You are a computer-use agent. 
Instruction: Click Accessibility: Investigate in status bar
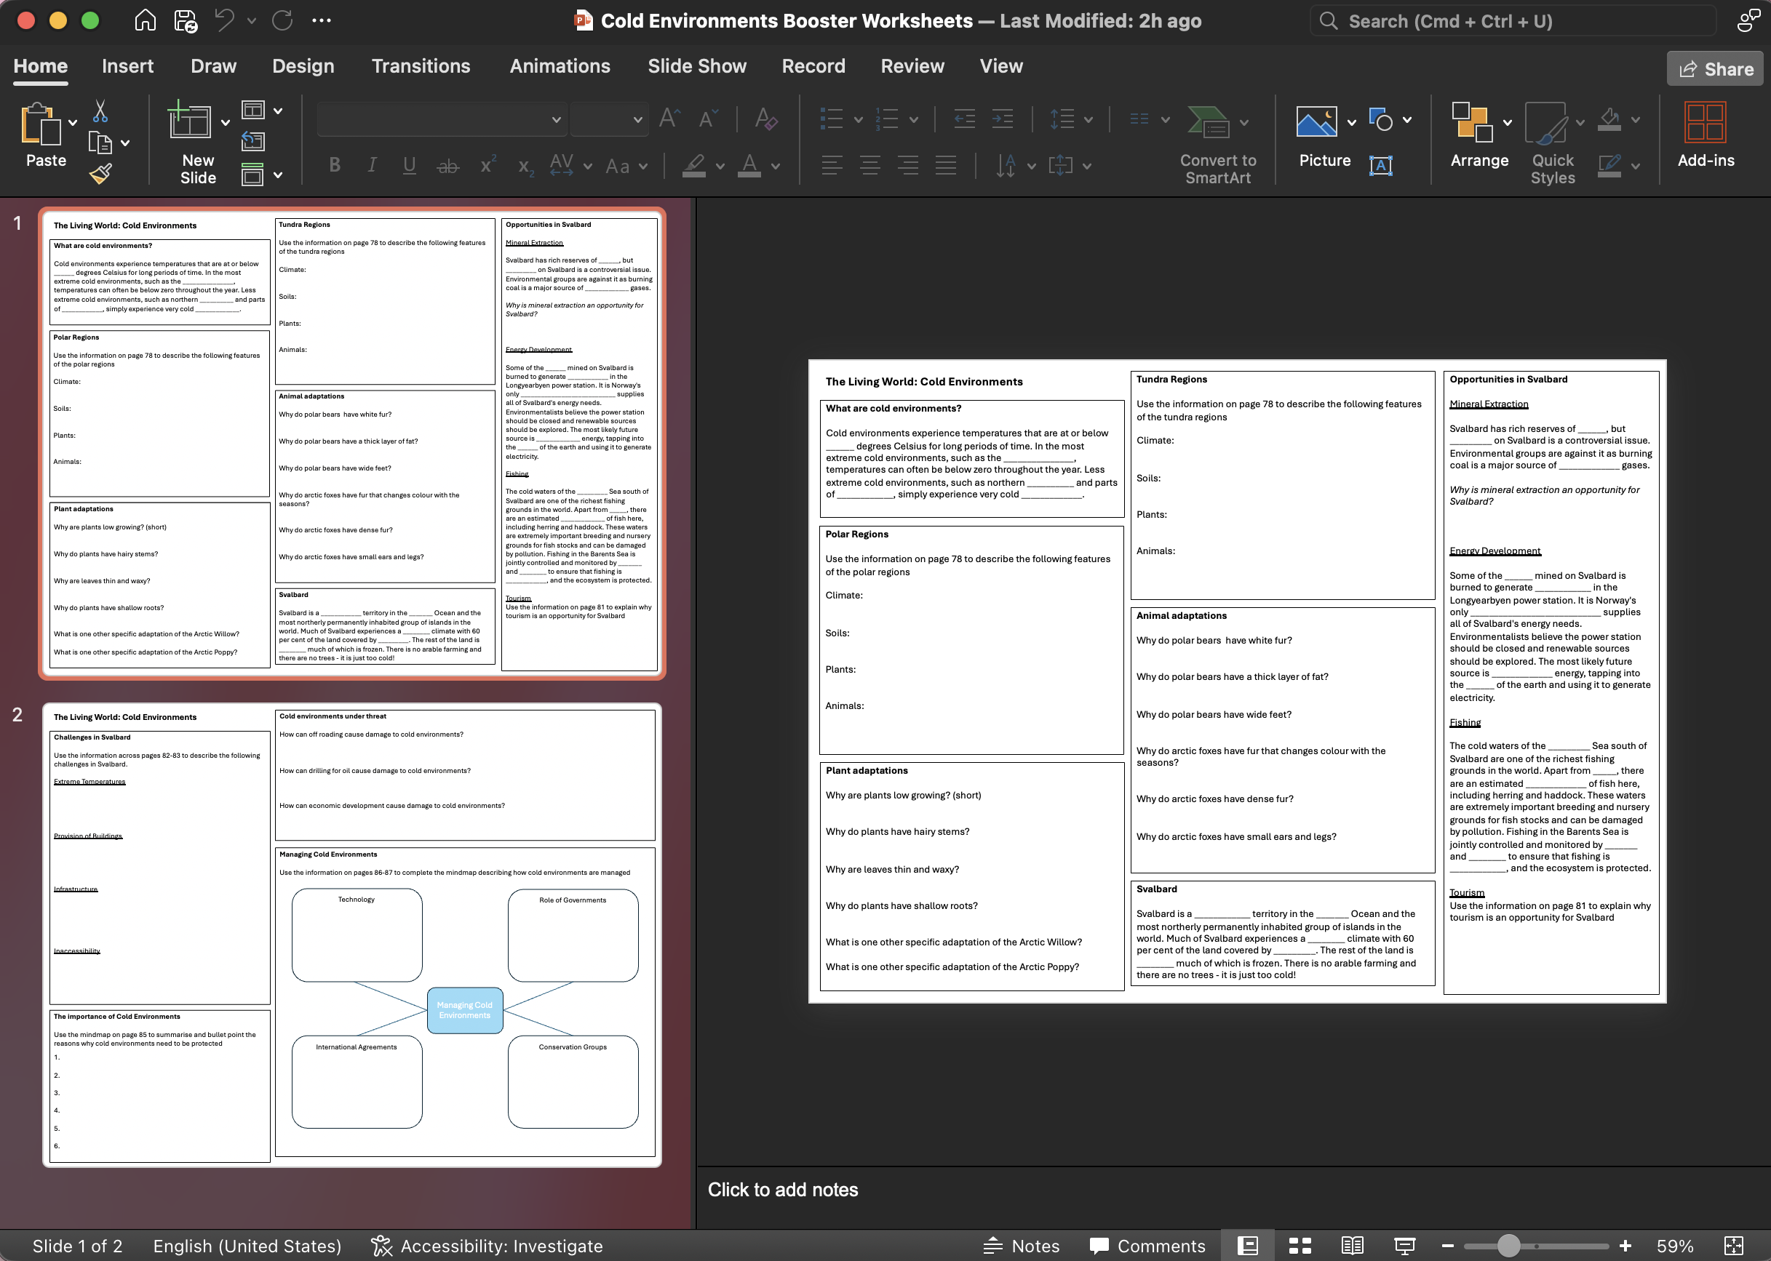click(x=487, y=1246)
